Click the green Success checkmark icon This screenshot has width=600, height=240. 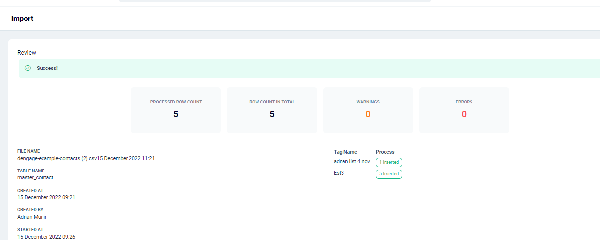[x=28, y=68]
